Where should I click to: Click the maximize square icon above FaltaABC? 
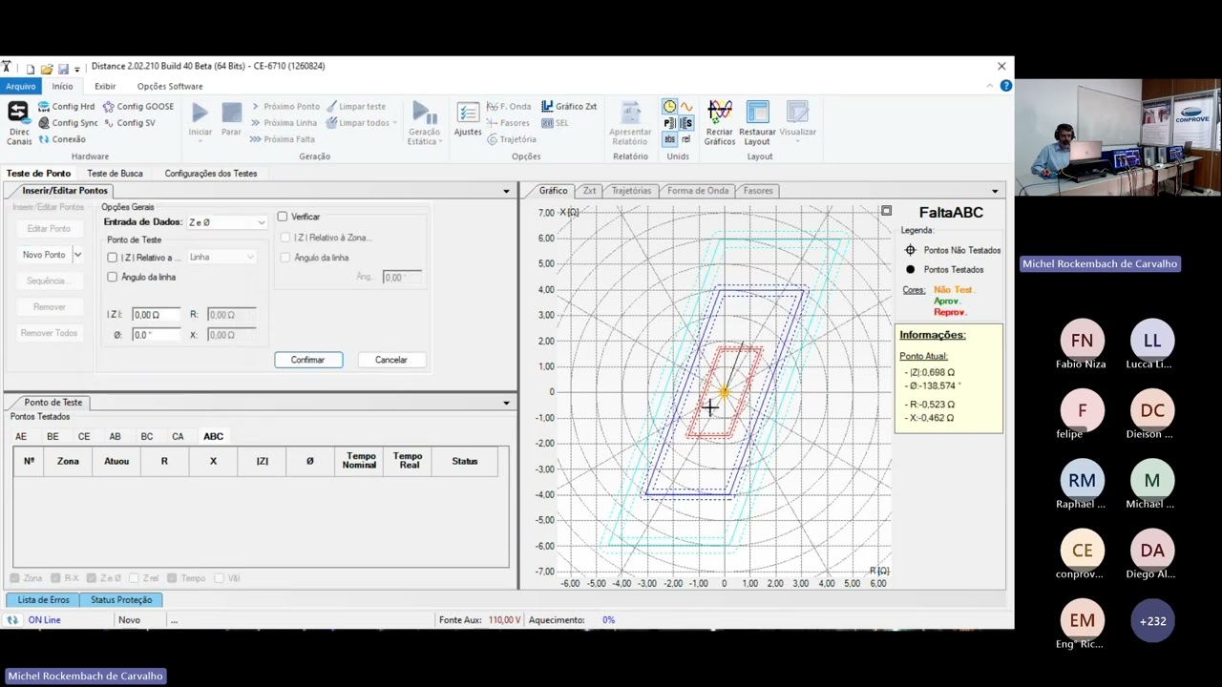tap(886, 211)
